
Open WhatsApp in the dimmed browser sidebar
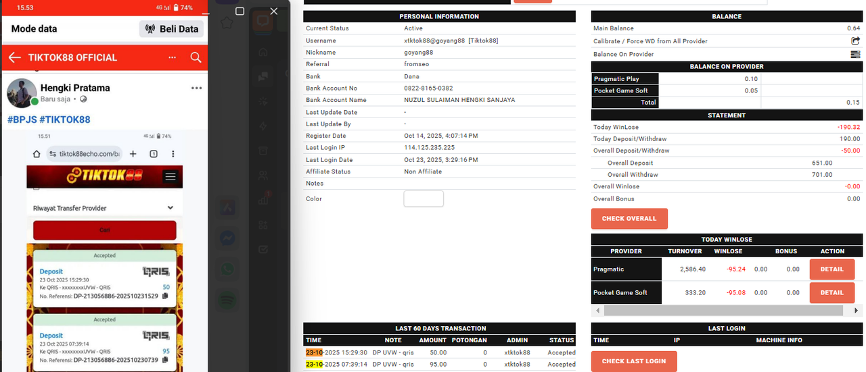coord(227,269)
